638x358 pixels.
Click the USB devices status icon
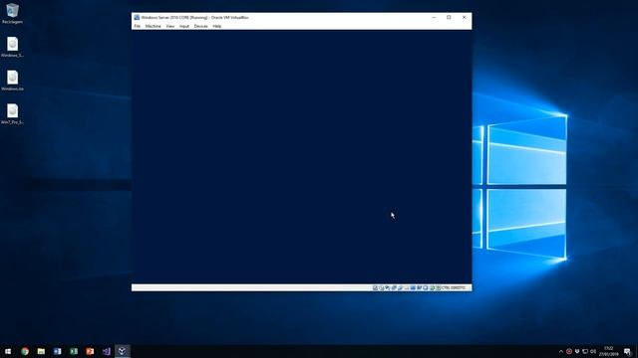tap(400, 287)
